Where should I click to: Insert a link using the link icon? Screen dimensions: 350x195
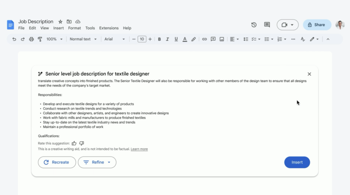[x=204, y=39]
